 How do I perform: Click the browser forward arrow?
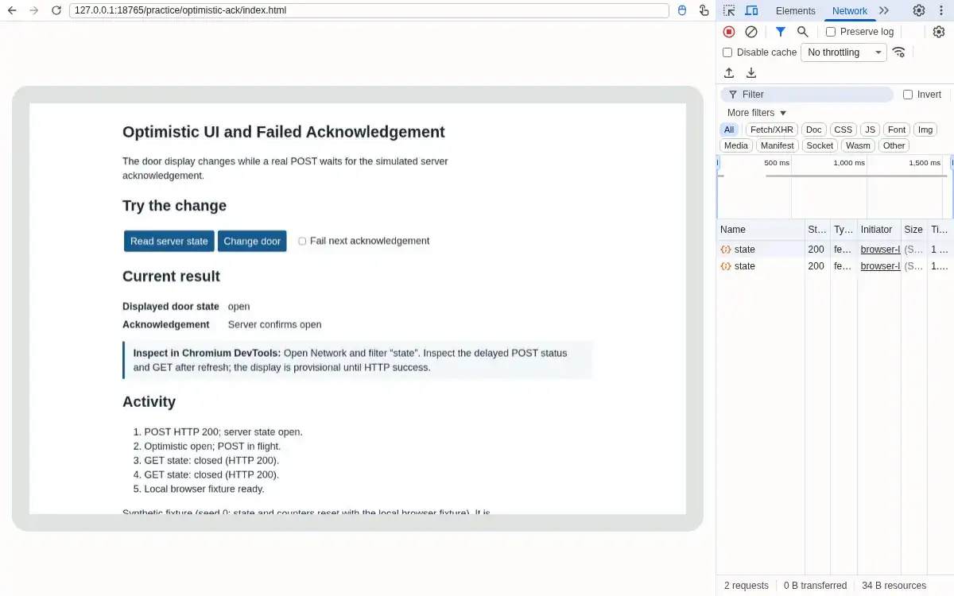(33, 10)
